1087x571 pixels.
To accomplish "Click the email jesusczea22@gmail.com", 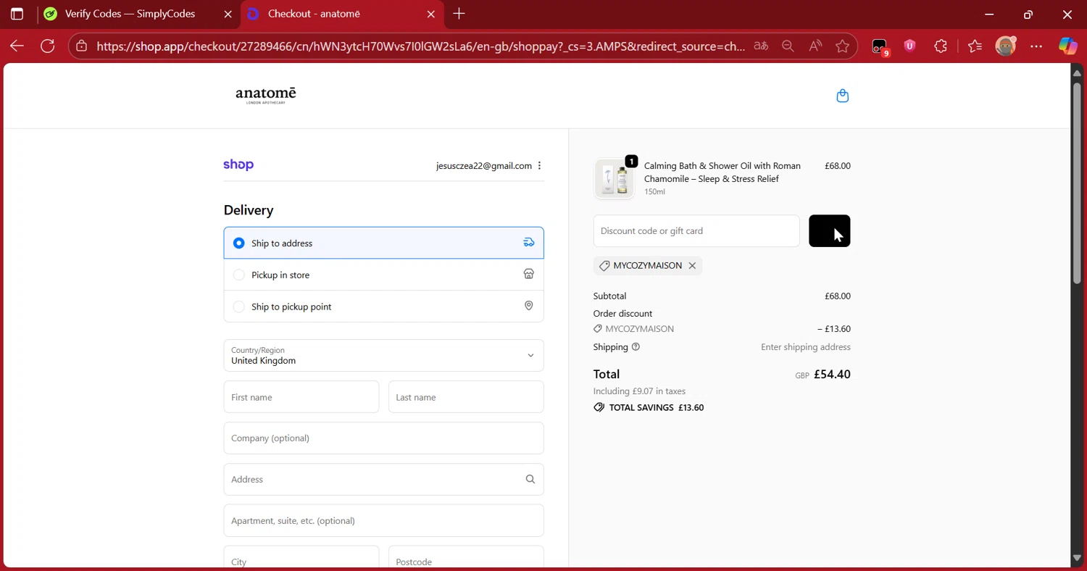I will tap(484, 166).
